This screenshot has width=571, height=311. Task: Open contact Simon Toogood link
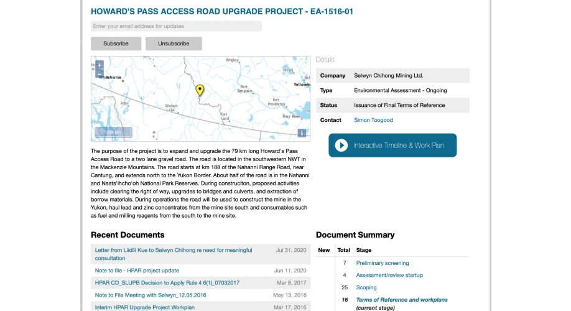(x=373, y=120)
